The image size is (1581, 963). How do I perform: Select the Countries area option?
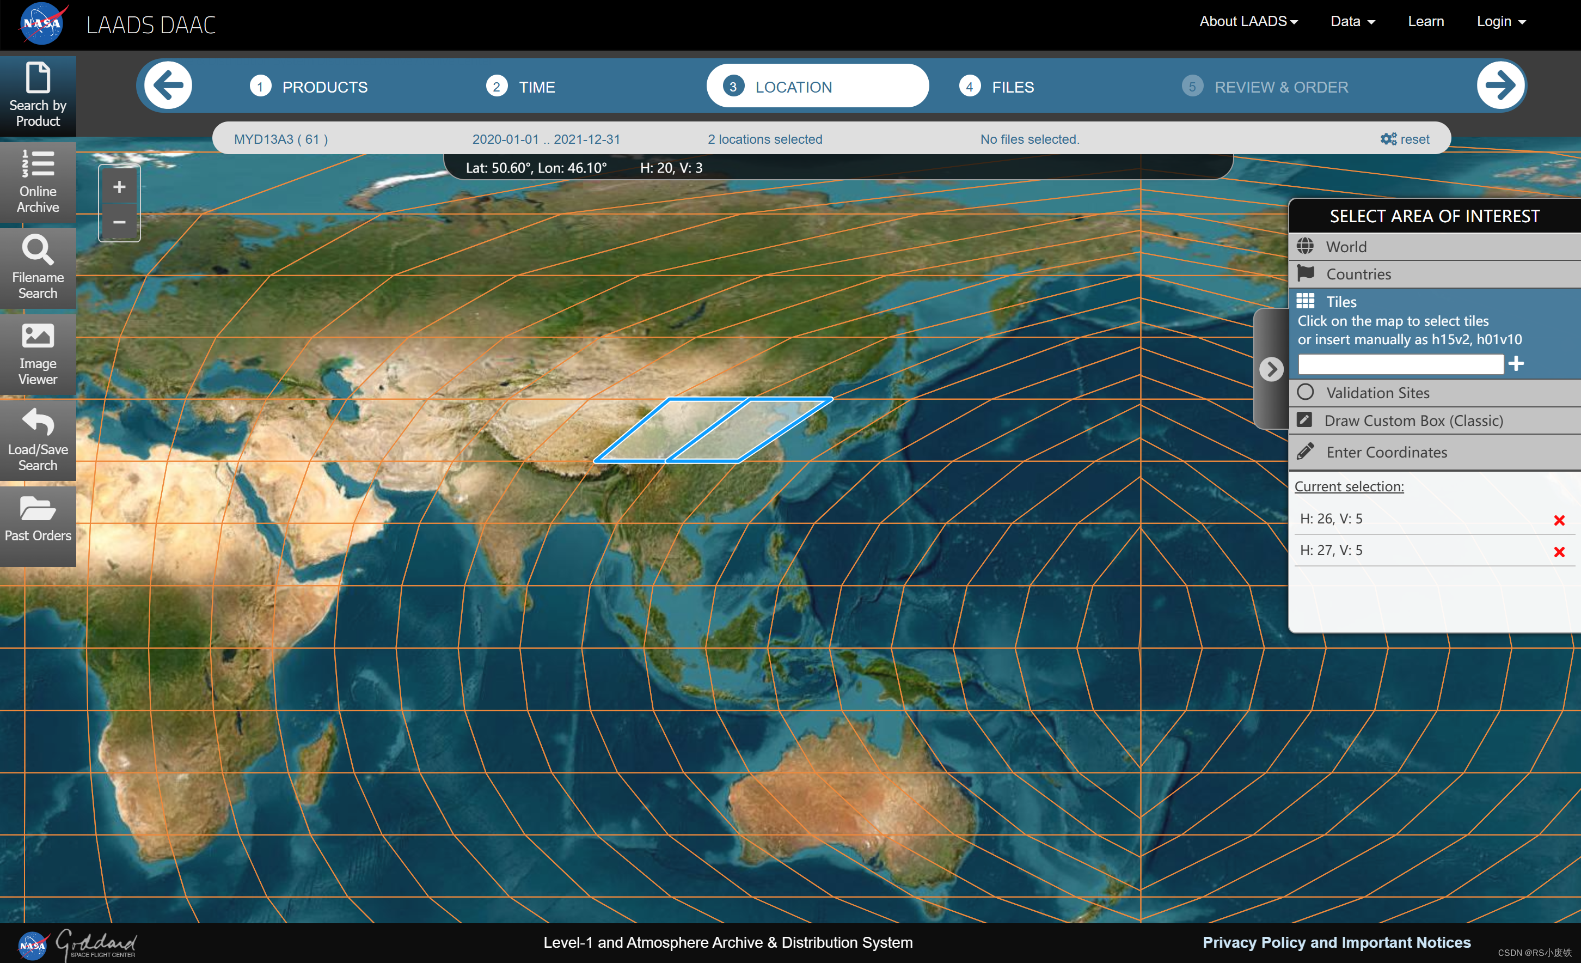[x=1435, y=274]
